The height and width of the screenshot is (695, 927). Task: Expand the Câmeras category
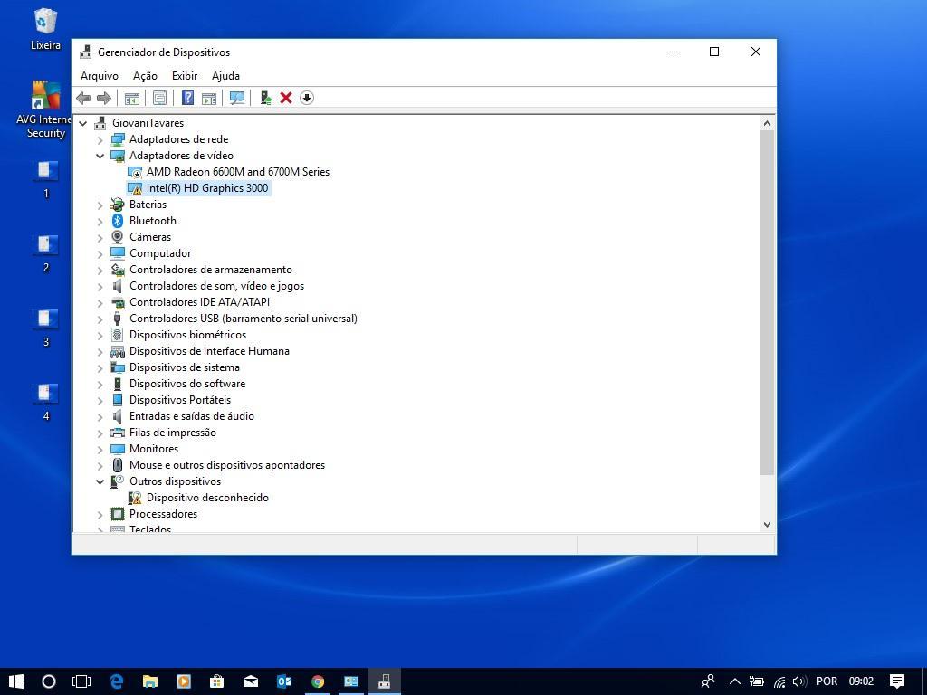100,238
